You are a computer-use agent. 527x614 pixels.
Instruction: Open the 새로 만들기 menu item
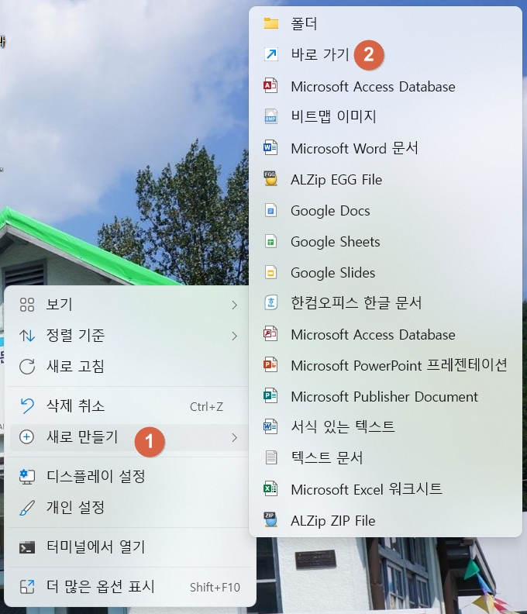pos(129,437)
